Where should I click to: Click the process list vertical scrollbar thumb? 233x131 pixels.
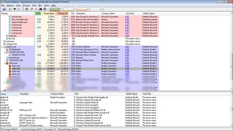[232, 66]
